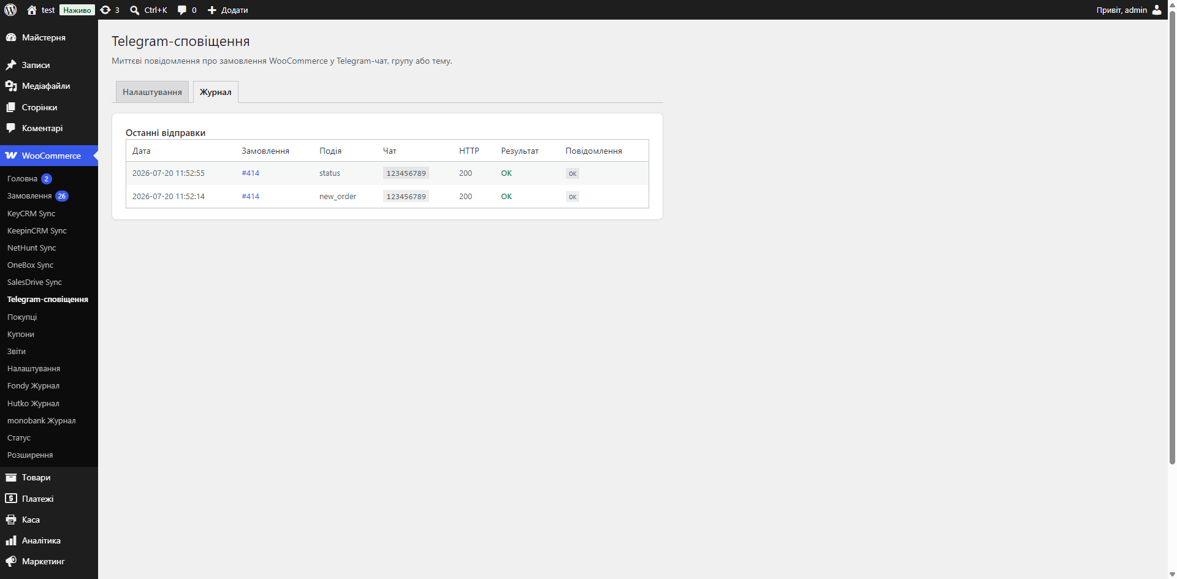This screenshot has width=1177, height=579.
Task: Open Аналітика chart icon in sidebar
Action: click(11, 540)
